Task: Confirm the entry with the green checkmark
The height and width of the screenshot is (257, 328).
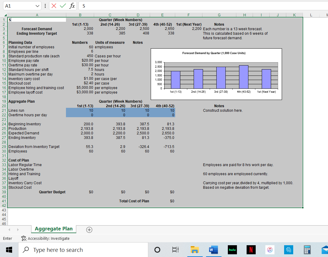Action: pos(63,6)
